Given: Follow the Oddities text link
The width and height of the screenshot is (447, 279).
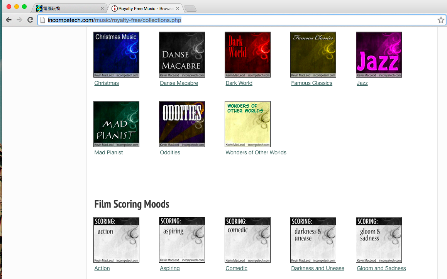Looking at the screenshot, I should point(170,152).
